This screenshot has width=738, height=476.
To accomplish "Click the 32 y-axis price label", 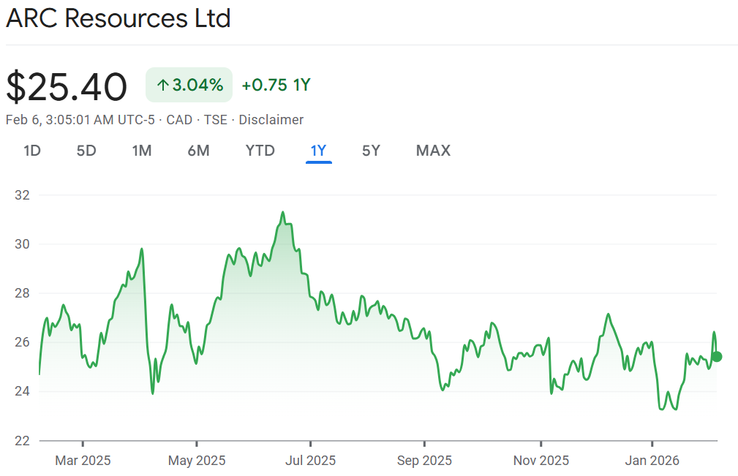I will pos(23,195).
